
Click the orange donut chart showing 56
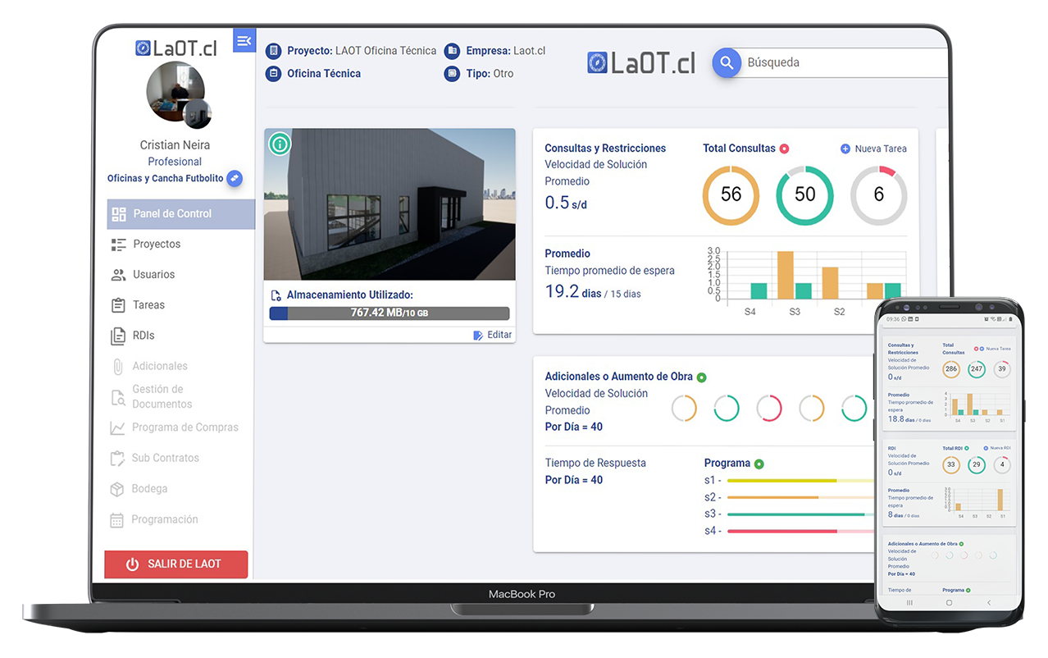[731, 195]
